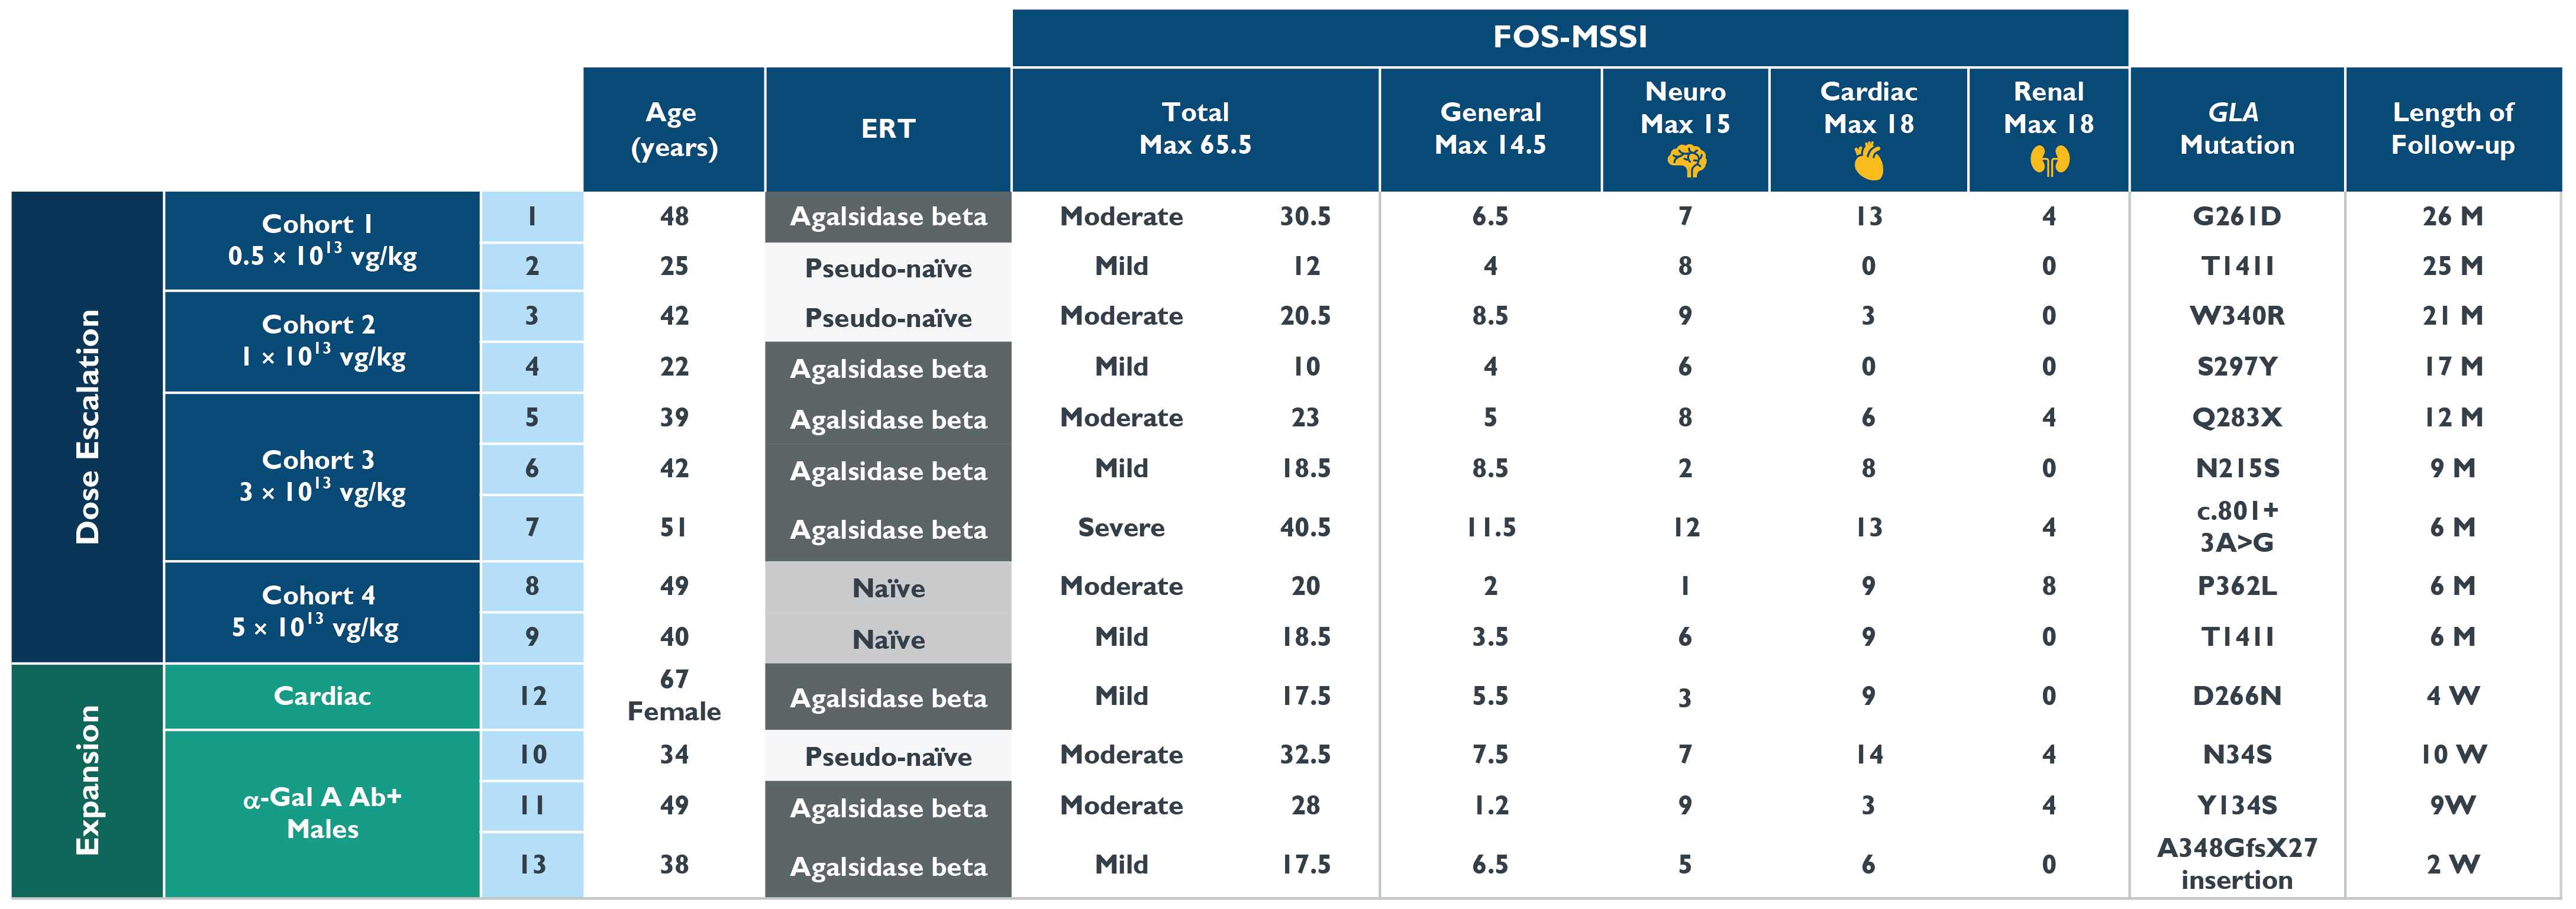Click the brain icon under Neuro
Viewport: 2576px width, 909px height.
(1686, 161)
